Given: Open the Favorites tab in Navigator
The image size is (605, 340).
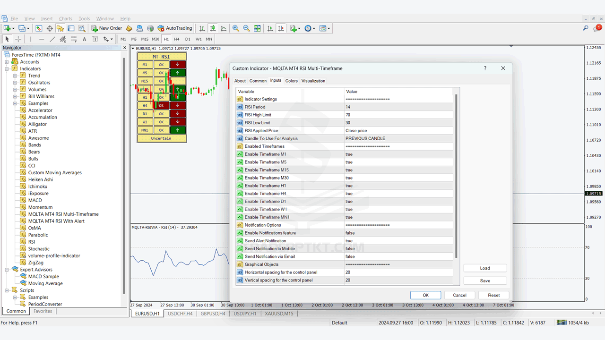Looking at the screenshot, I should (43, 311).
